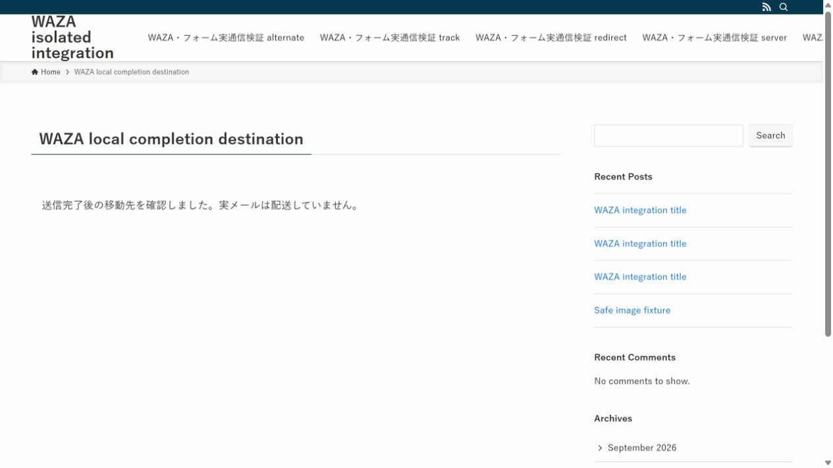Click the page heading WAZA local completion destination

[x=171, y=139]
